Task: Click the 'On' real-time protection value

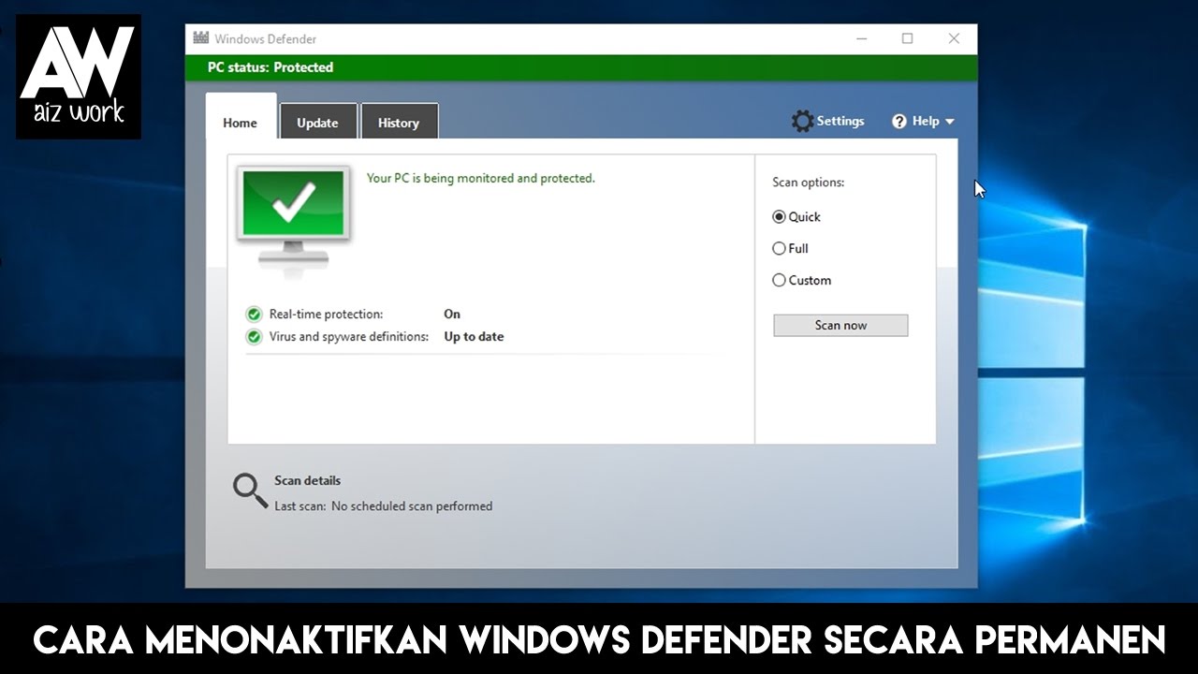Action: point(452,315)
